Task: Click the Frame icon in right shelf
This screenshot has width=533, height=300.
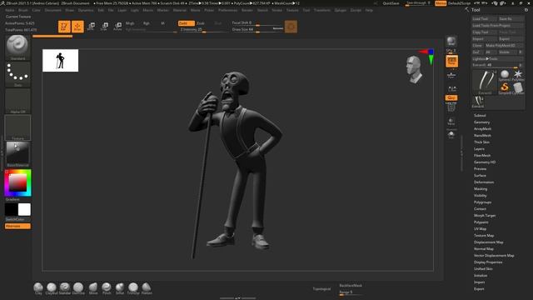Action: (451, 108)
